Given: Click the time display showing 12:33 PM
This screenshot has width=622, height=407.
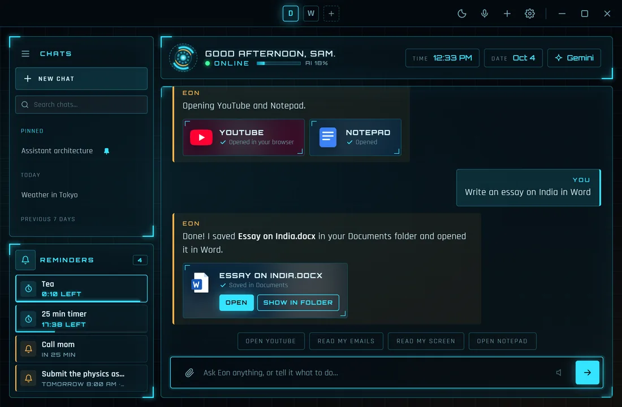Looking at the screenshot, I should point(442,58).
